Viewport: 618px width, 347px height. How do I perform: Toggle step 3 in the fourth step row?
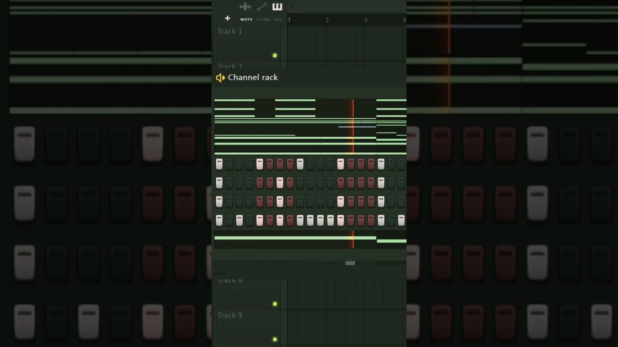coord(239,220)
